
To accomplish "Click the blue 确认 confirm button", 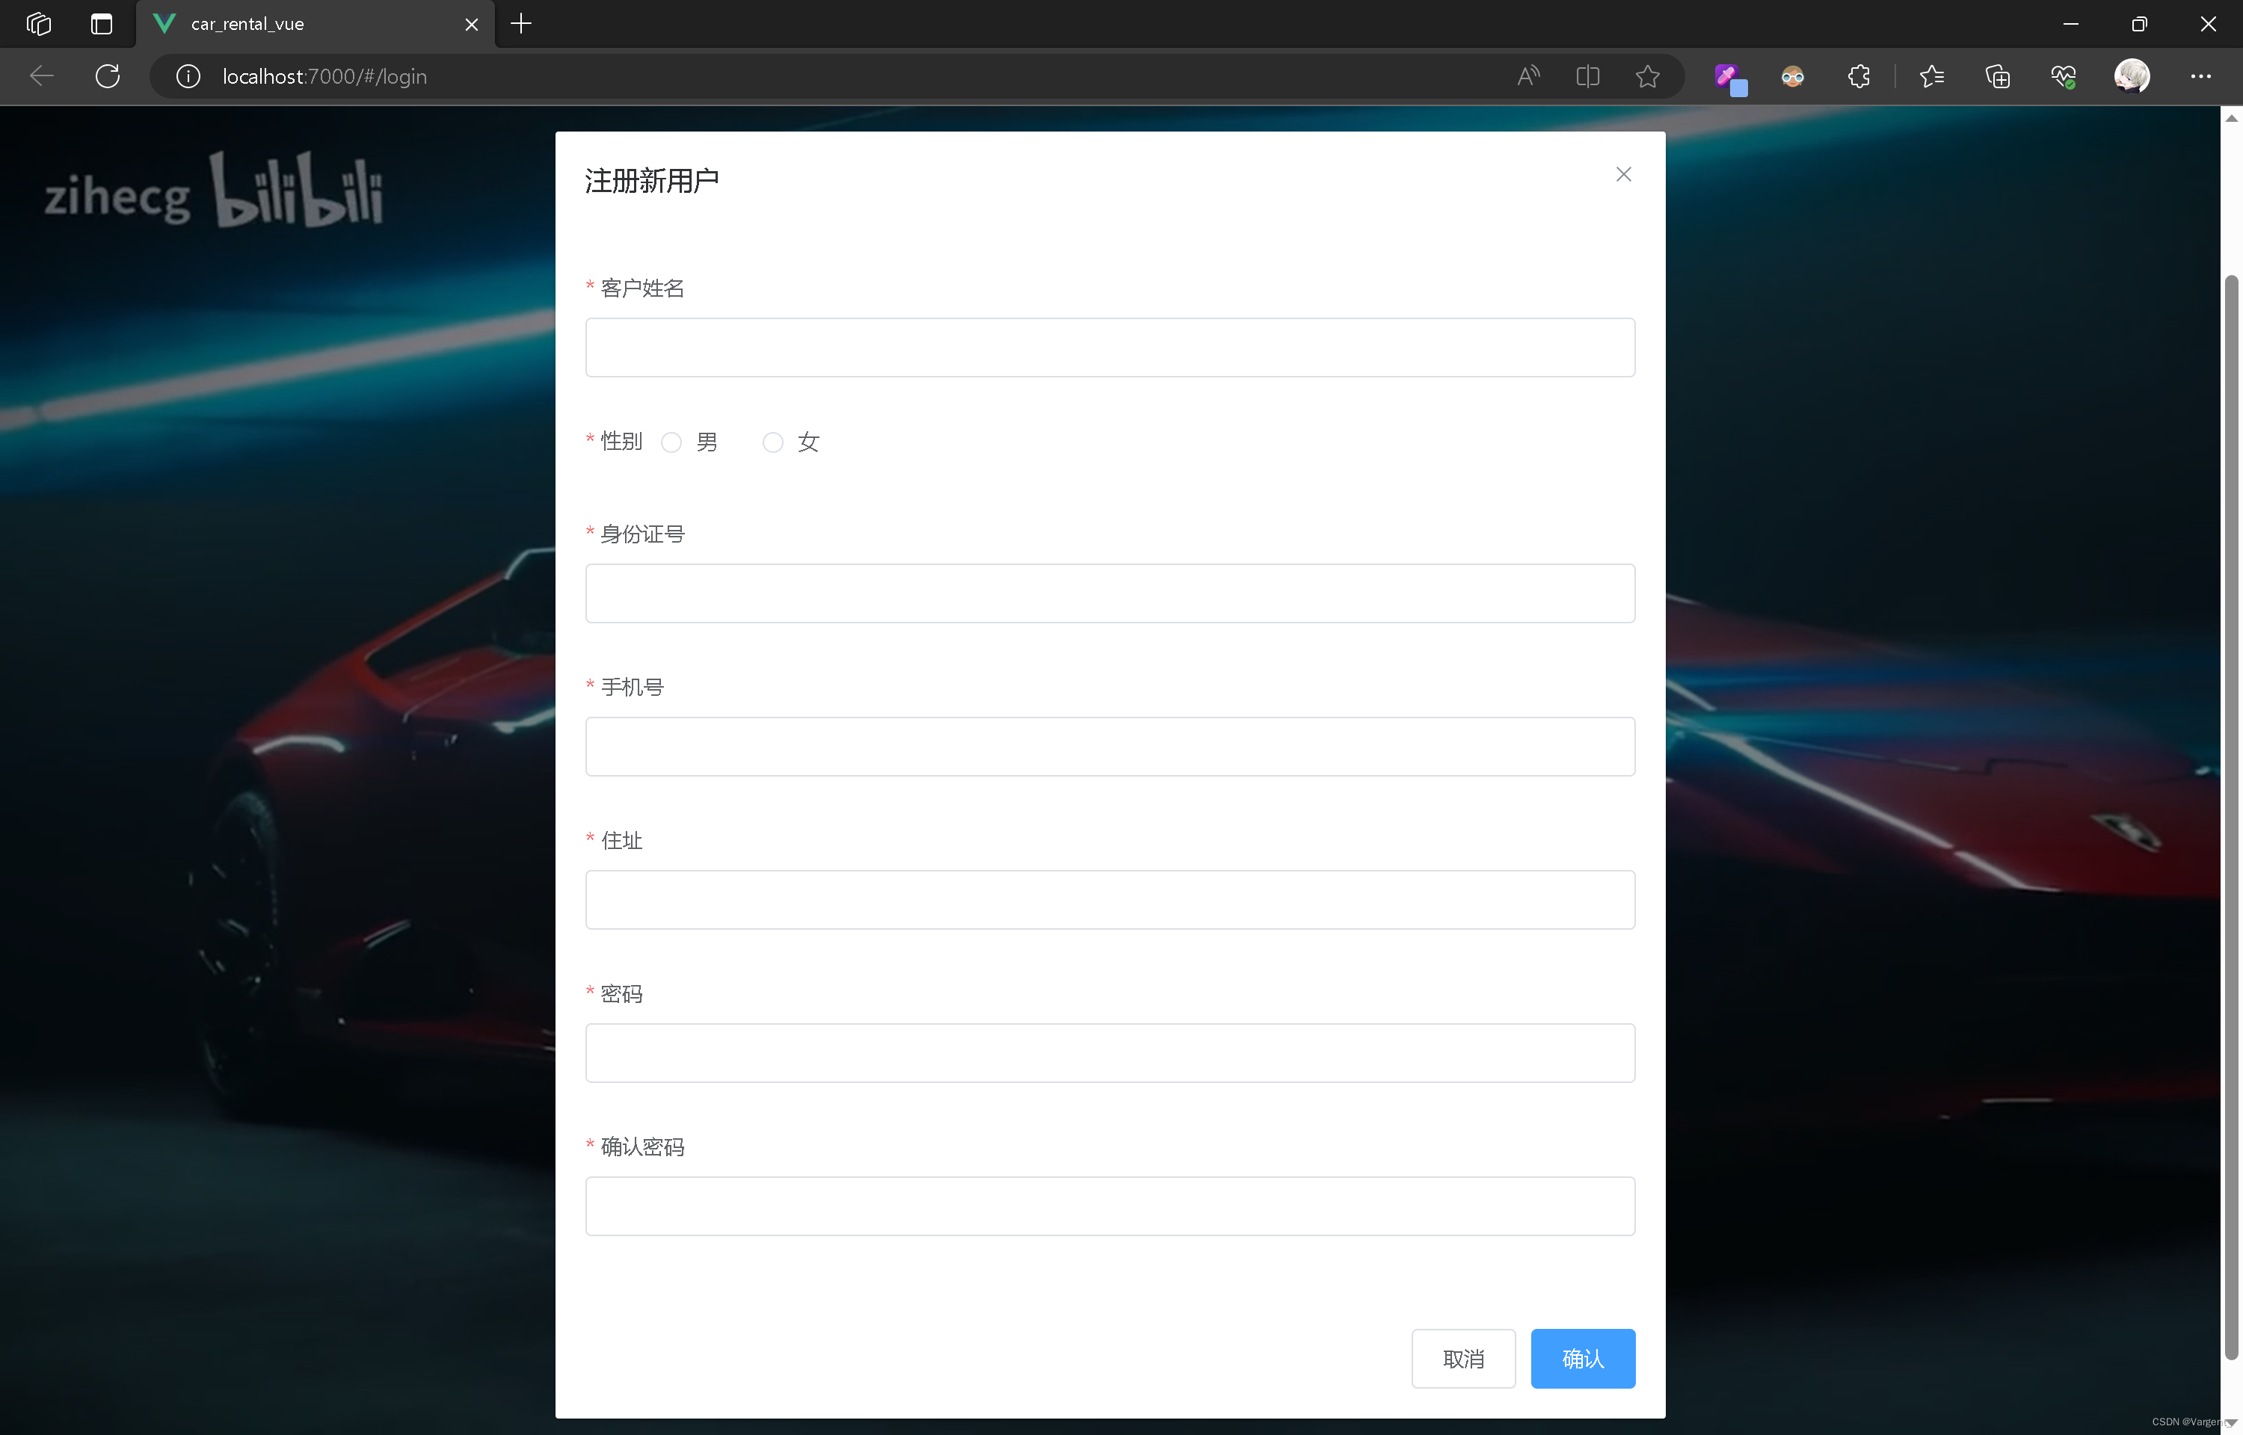I will [x=1582, y=1359].
